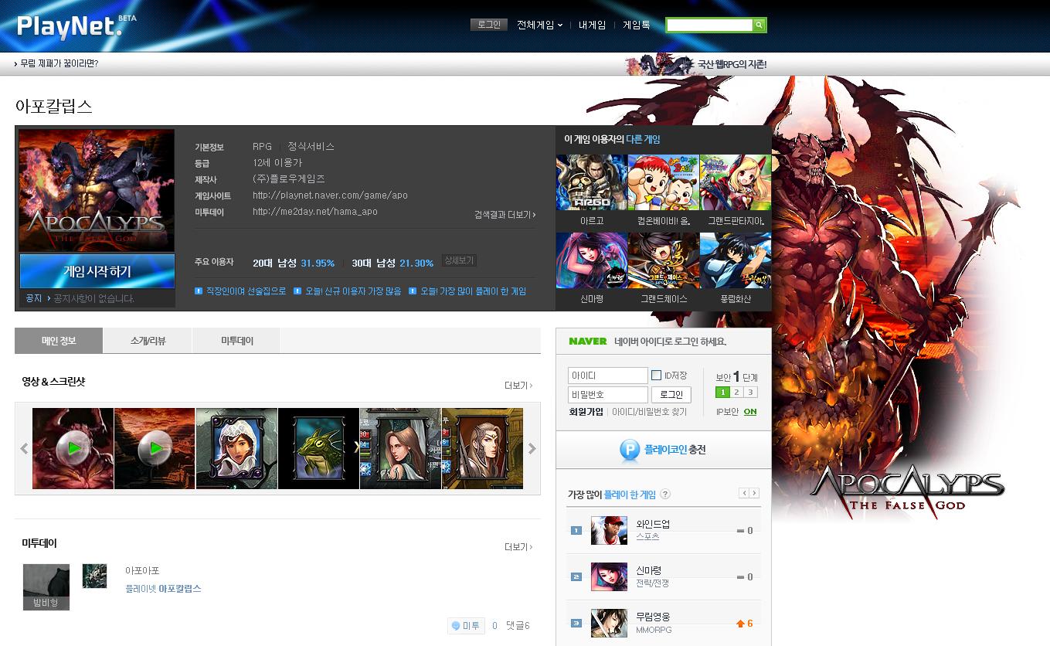Click the Apocalyps game cover image
Screen dimensions: 1050x646
pyautogui.click(x=97, y=189)
